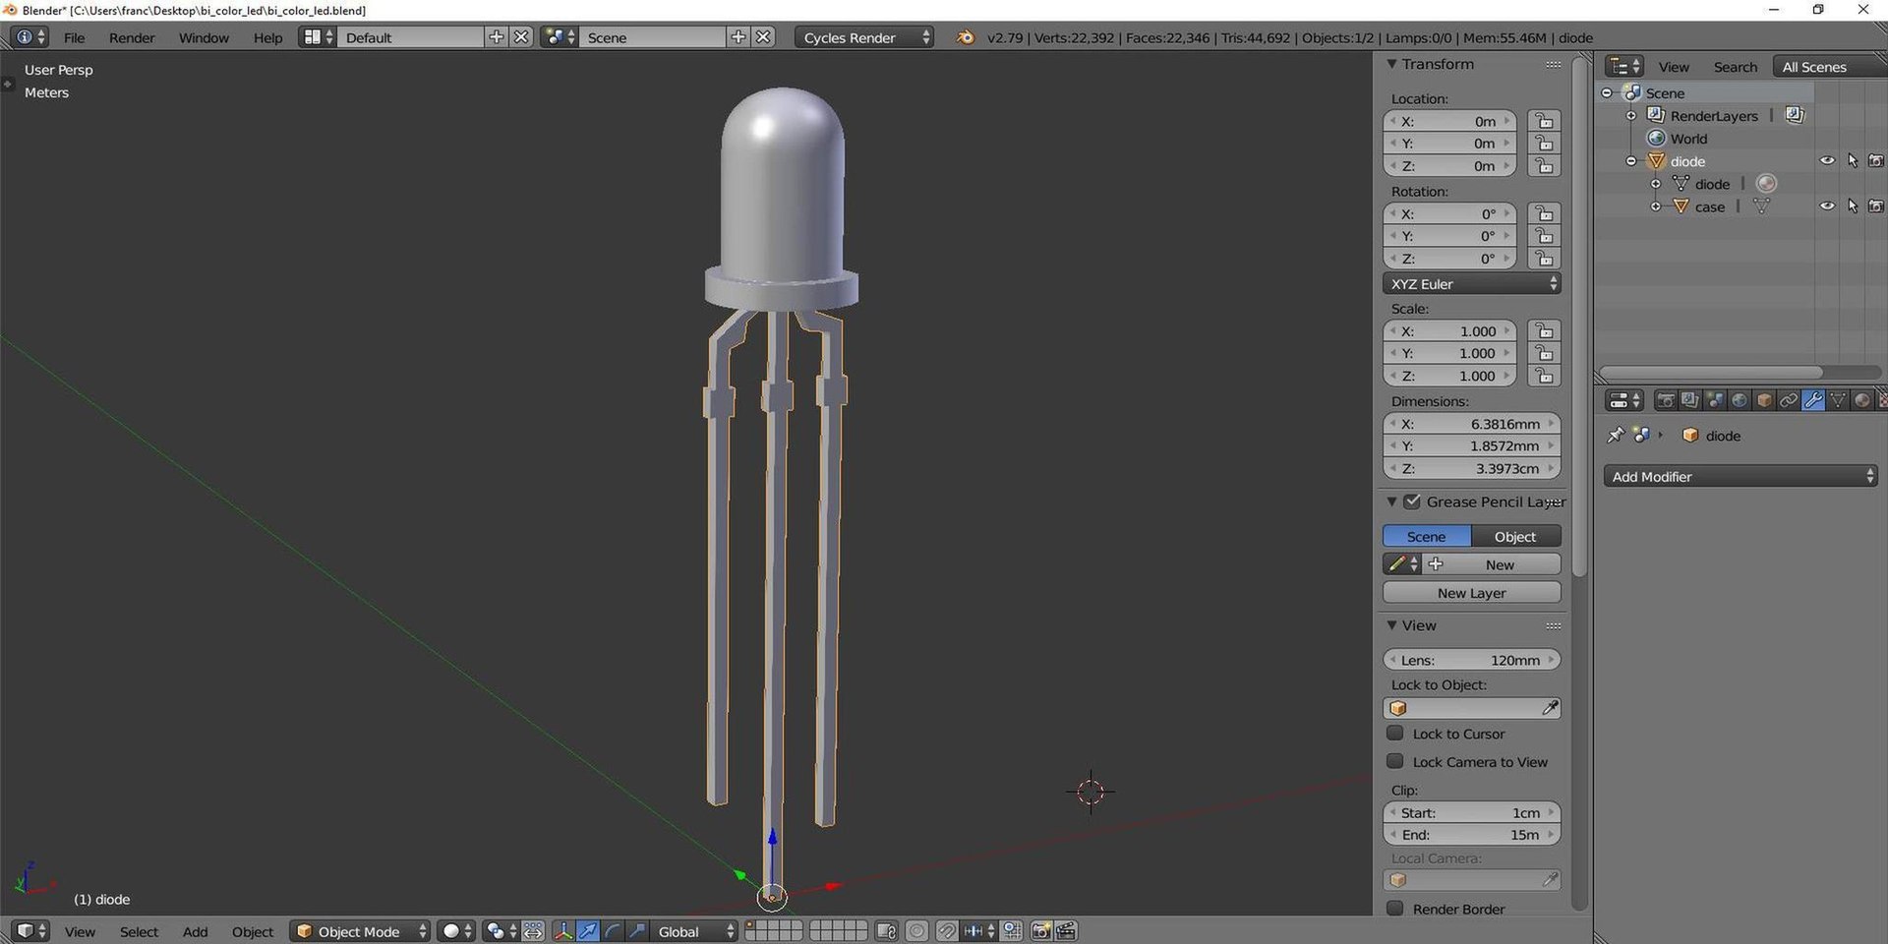Screen dimensions: 1888x944
Task: Open the Object Mode selector dropdown
Action: point(360,931)
